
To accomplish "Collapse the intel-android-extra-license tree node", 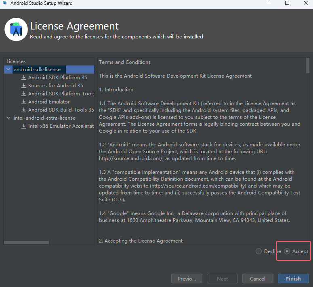I will 8,118.
